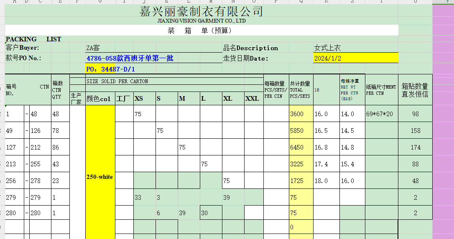Click the XXL size column header

pos(253,99)
